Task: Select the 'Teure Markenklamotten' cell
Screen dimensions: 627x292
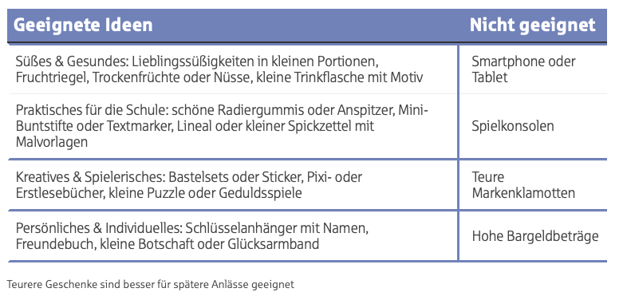Action: click(533, 185)
